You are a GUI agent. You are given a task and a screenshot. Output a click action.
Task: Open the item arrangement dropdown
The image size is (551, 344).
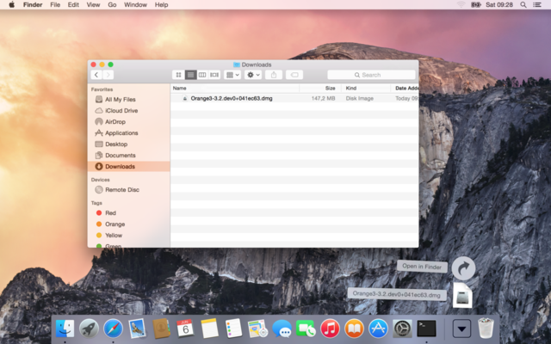pos(232,75)
